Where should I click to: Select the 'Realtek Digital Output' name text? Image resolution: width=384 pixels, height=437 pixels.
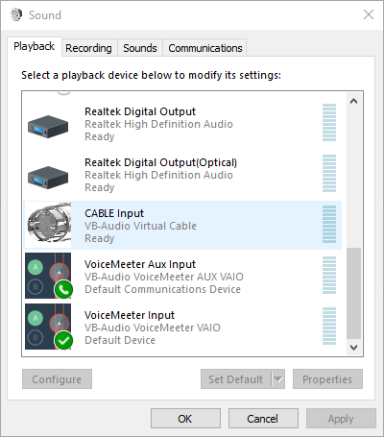pyautogui.click(x=140, y=111)
